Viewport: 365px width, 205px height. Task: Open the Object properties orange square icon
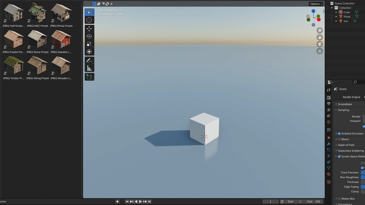(329, 138)
